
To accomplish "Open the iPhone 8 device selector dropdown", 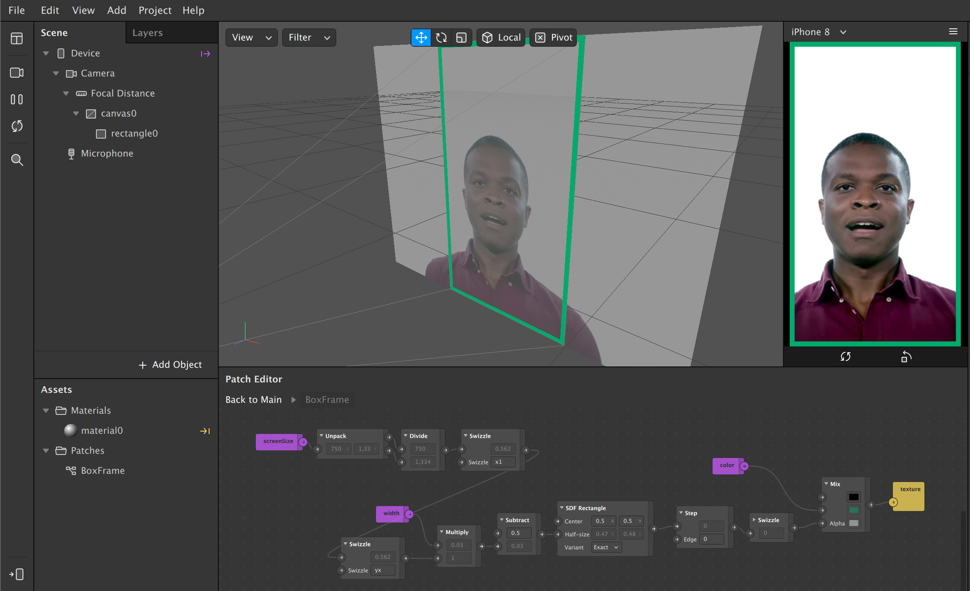I will (x=818, y=32).
